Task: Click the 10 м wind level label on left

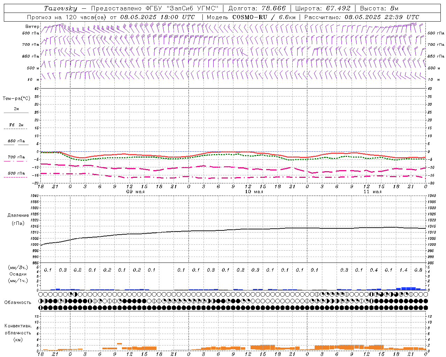Action: [33, 80]
